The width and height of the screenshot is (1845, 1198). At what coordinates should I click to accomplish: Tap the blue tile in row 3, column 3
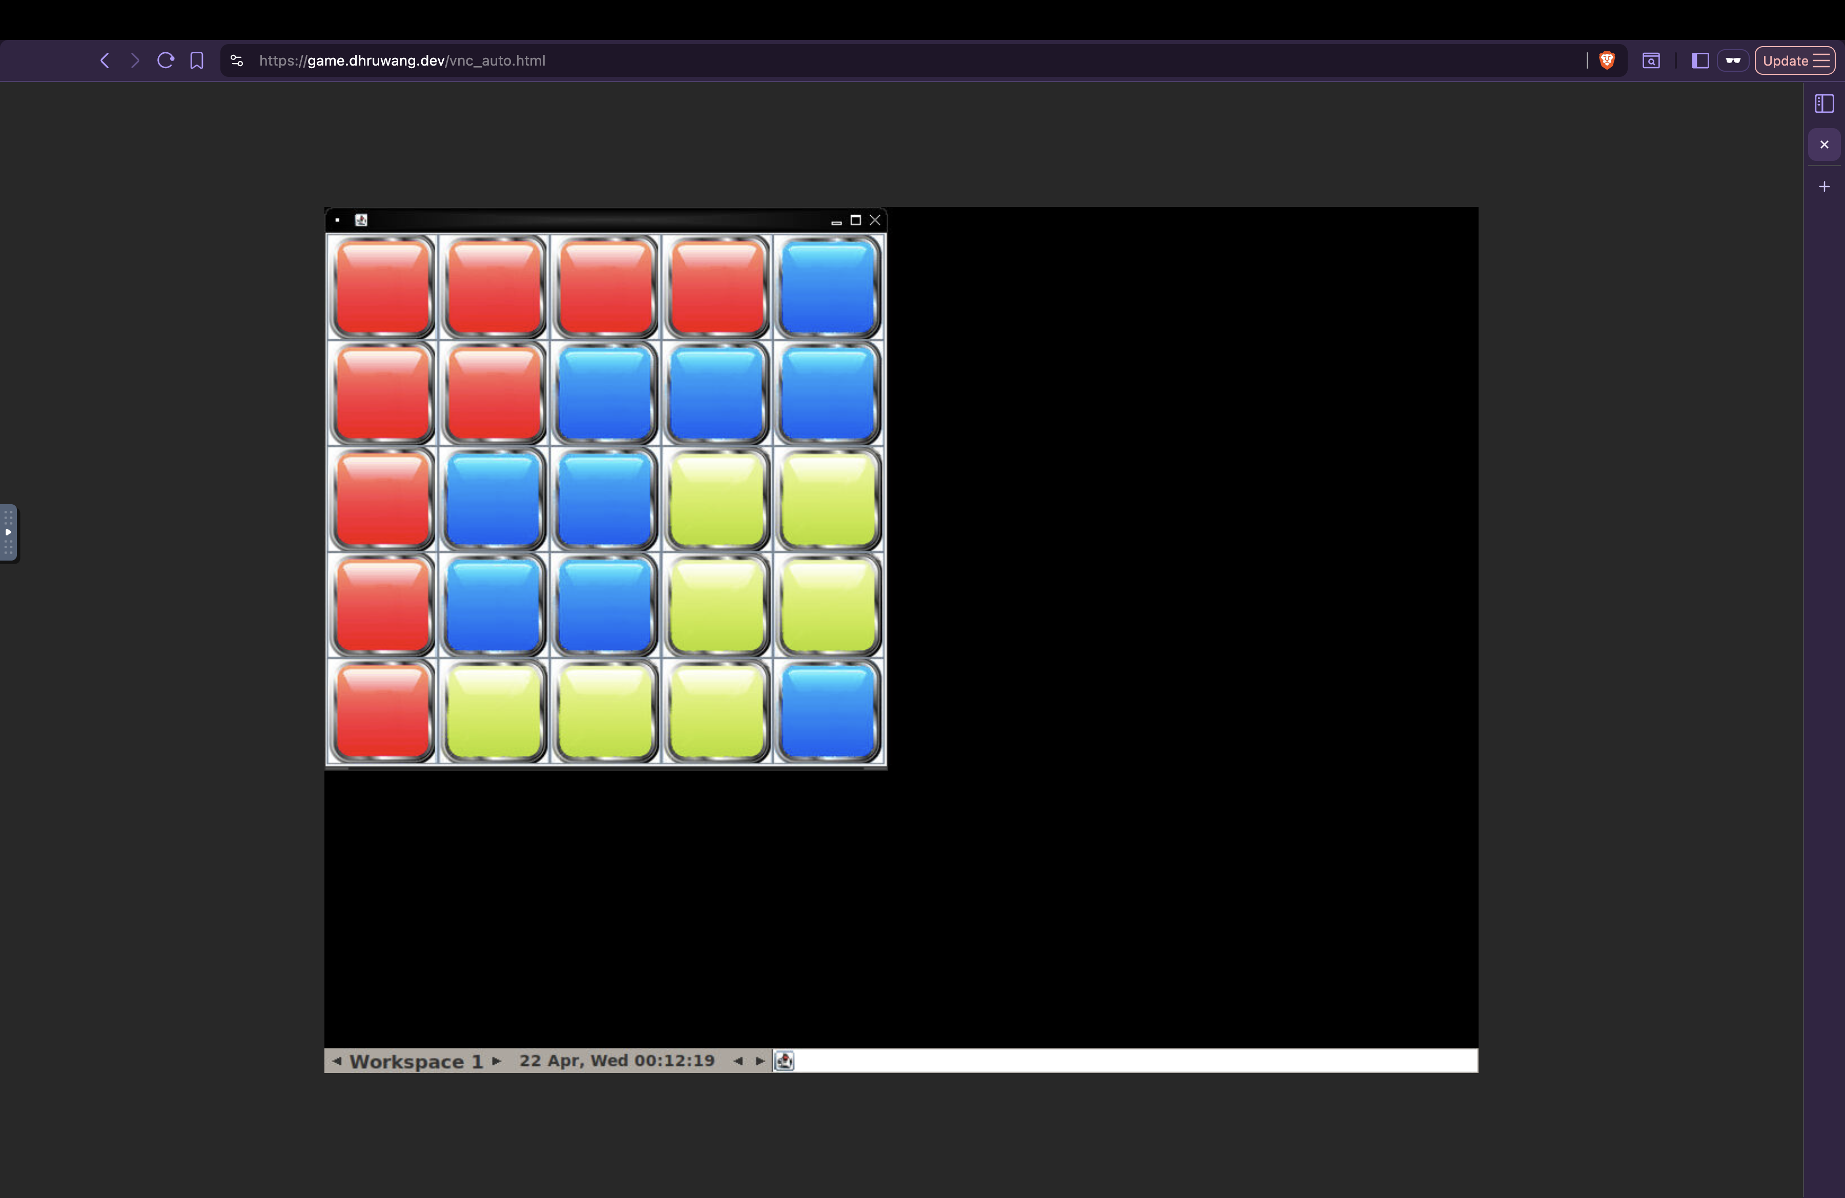click(x=605, y=500)
